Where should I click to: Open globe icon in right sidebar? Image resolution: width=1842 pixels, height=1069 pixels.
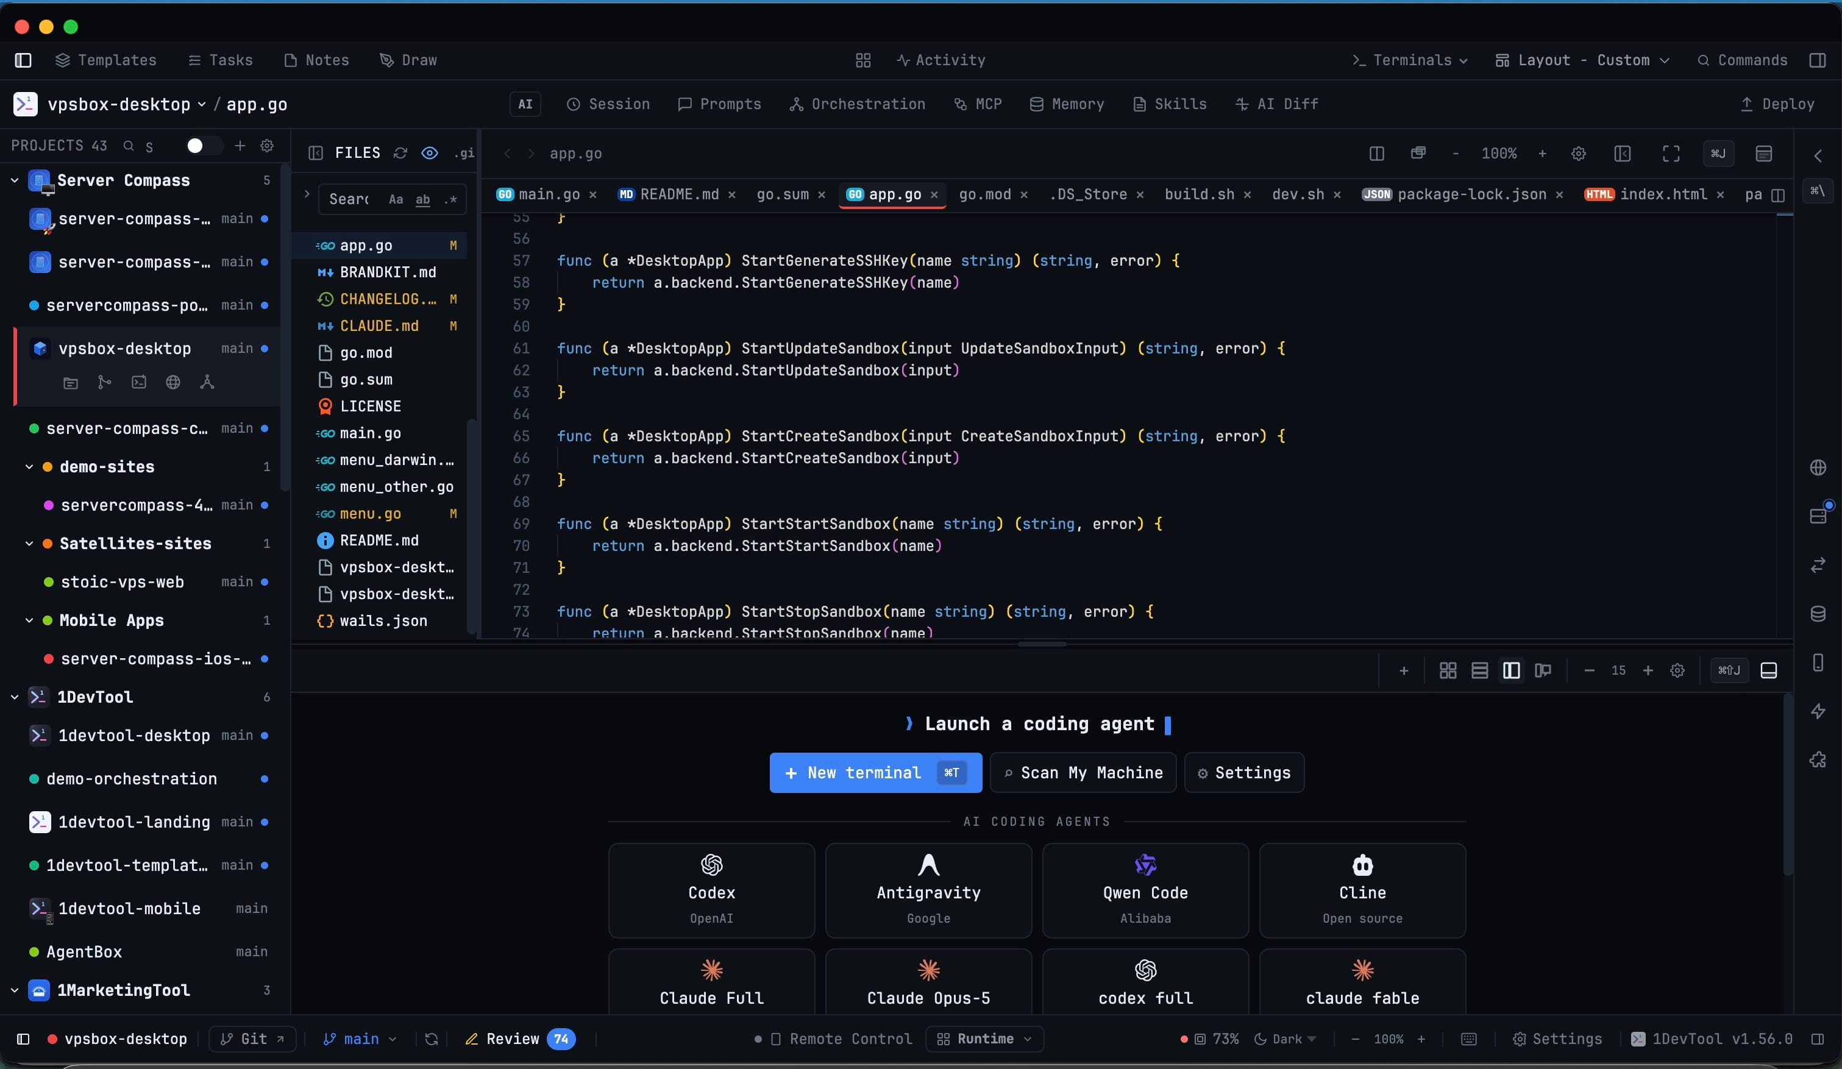pos(1818,467)
